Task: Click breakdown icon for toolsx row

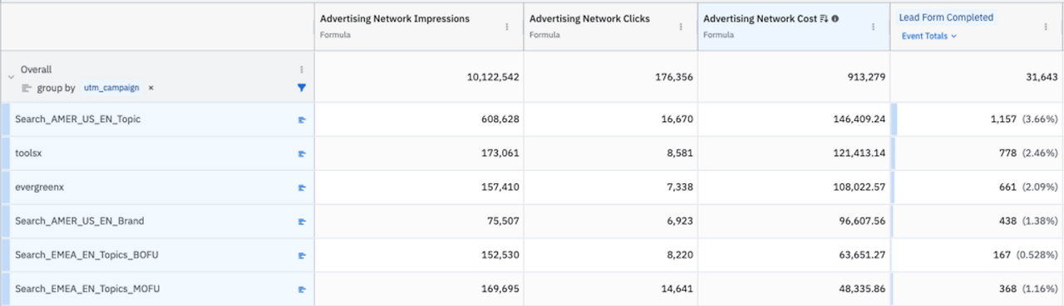Action: click(x=302, y=153)
